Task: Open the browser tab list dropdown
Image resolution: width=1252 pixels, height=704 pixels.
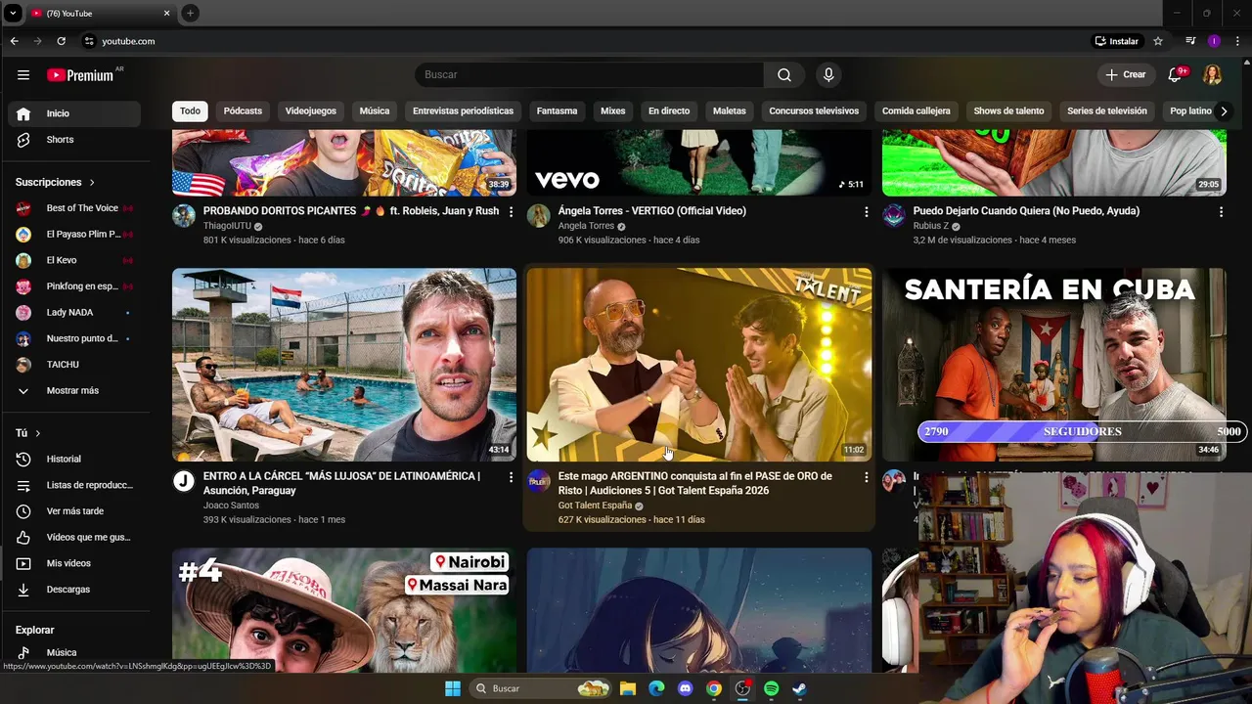Action: [x=13, y=13]
